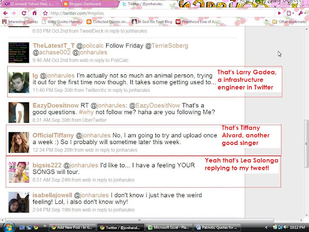Open the lg username link
Viewport: 309px width, 232px height.
click(35, 76)
